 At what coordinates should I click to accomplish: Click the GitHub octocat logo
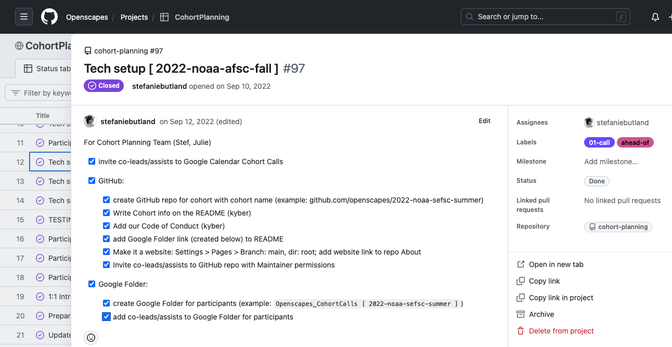point(49,17)
